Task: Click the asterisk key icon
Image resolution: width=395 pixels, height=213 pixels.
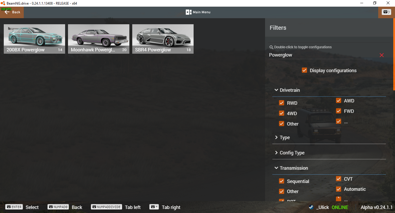Action: (154, 207)
